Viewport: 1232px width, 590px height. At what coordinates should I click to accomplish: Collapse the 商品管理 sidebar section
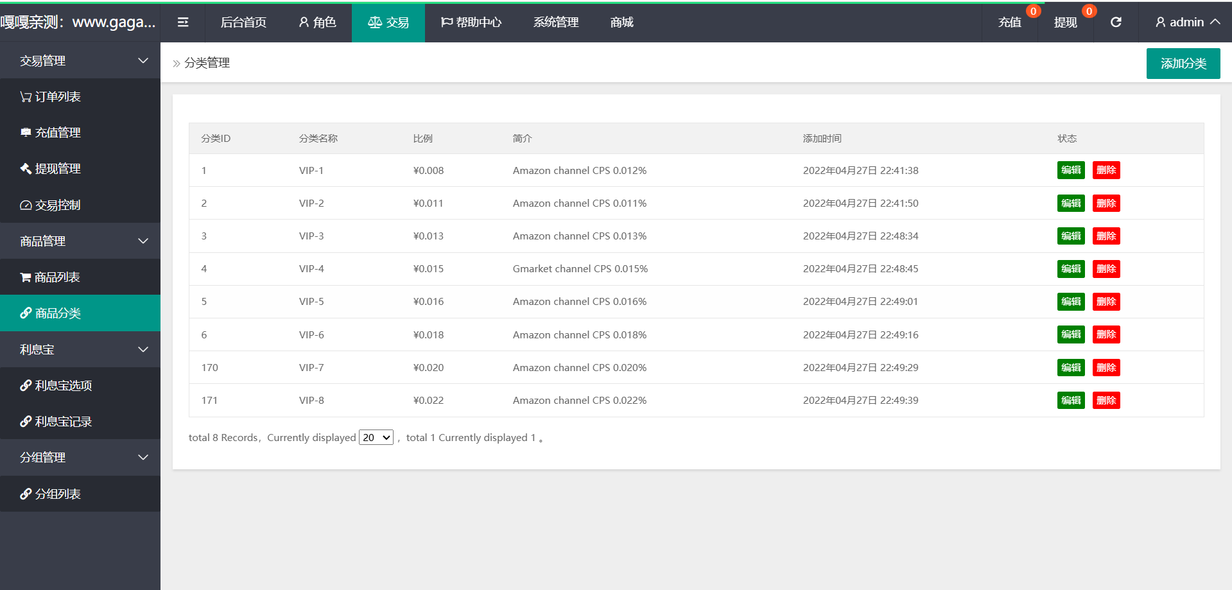point(143,241)
